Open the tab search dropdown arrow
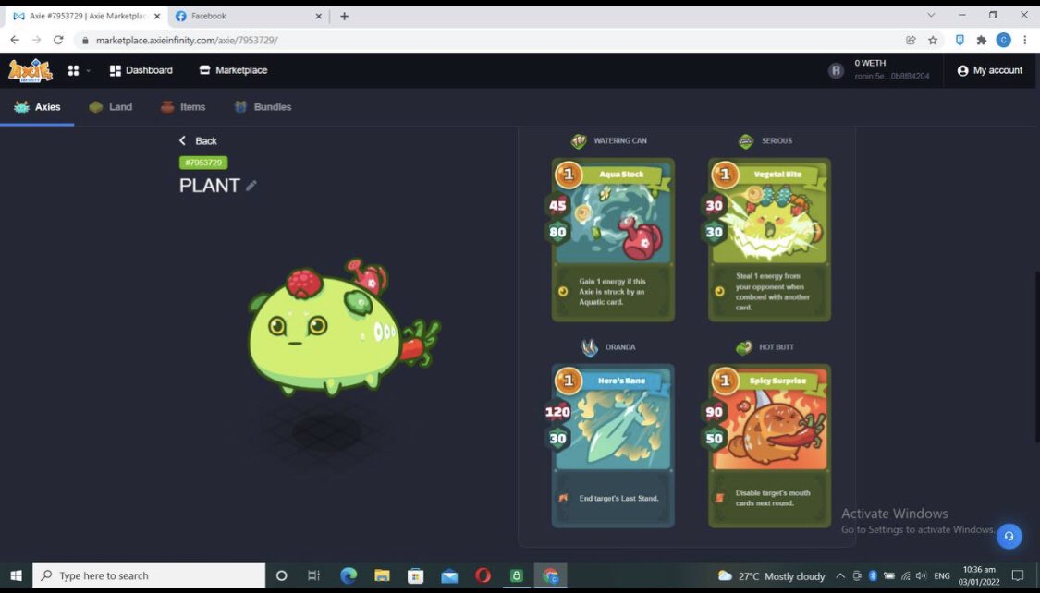 click(931, 15)
